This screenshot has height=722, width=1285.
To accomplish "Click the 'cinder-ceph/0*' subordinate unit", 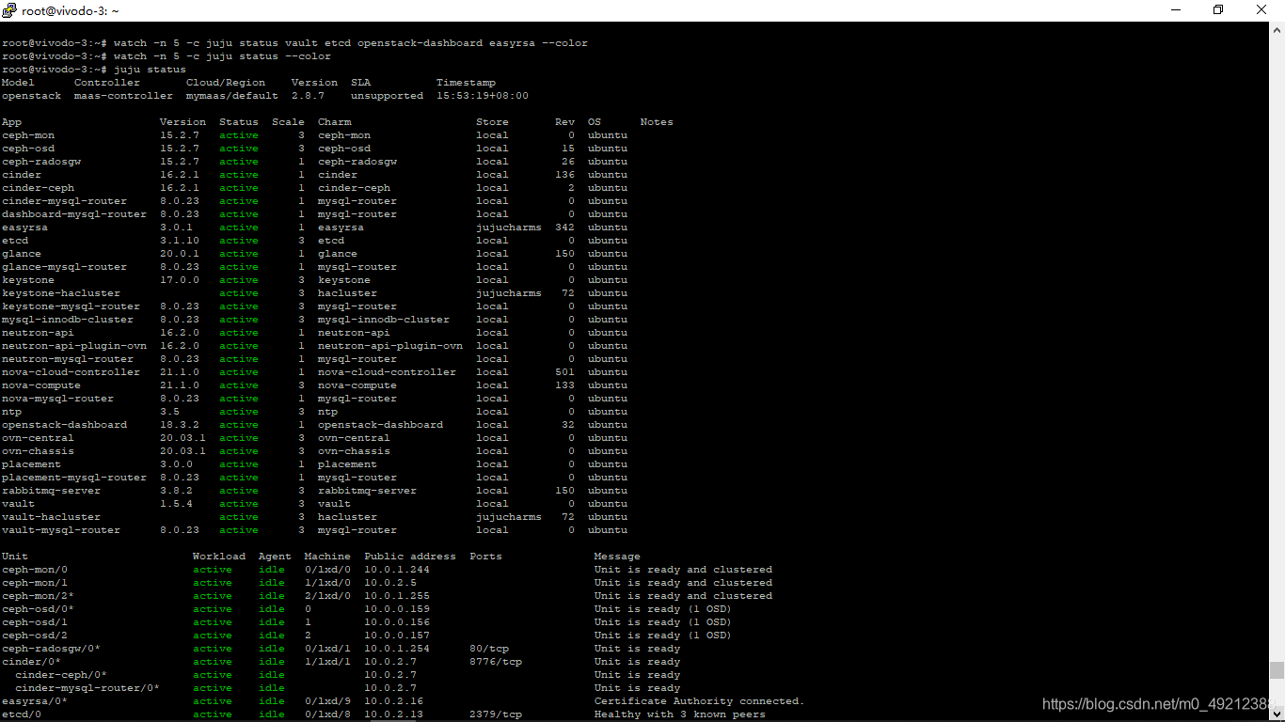I will (x=61, y=675).
